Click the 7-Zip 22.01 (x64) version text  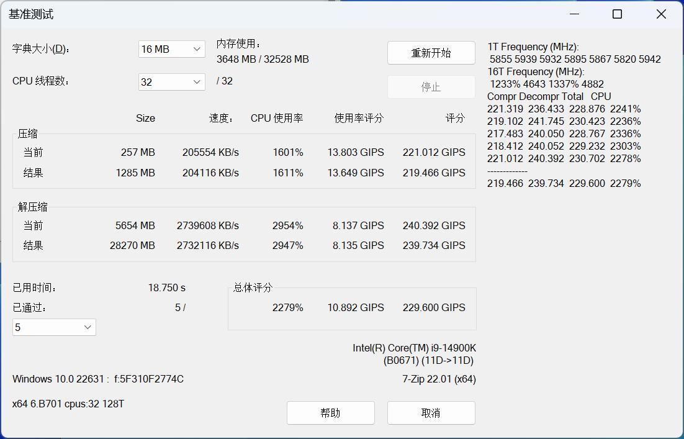tap(439, 379)
